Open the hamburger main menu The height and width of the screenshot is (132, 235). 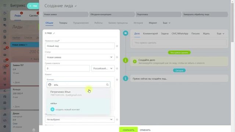(5, 5)
